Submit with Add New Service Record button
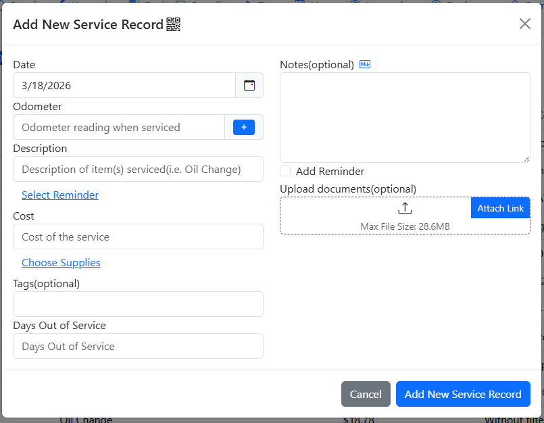The image size is (544, 423). [463, 395]
